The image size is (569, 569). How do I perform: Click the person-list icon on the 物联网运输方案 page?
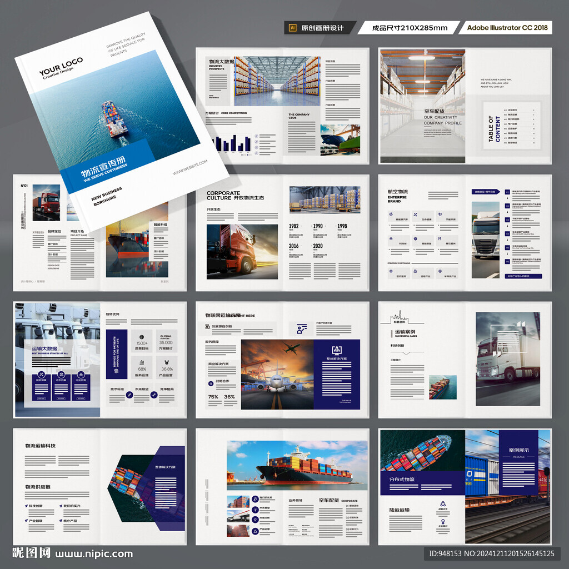(x=302, y=329)
